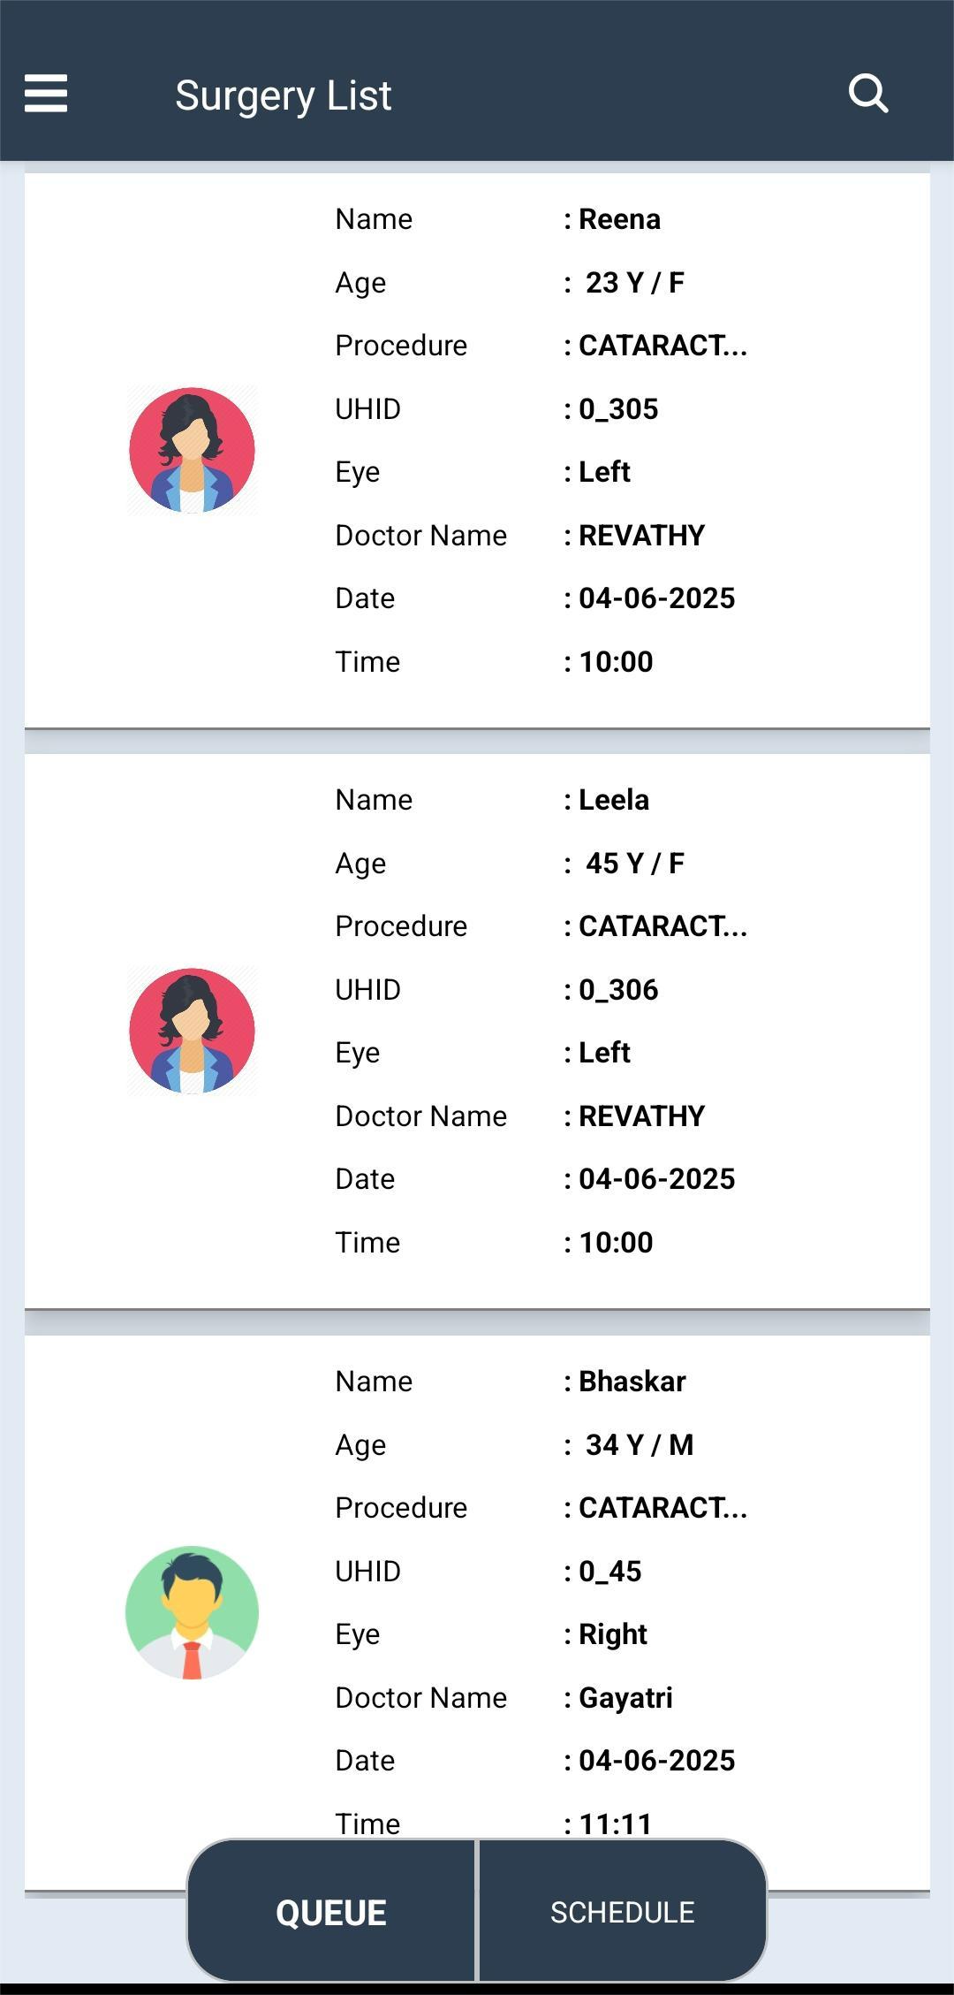Viewport: 954px width, 1995px height.
Task: Click Reena's female avatar icon
Action: tap(192, 450)
